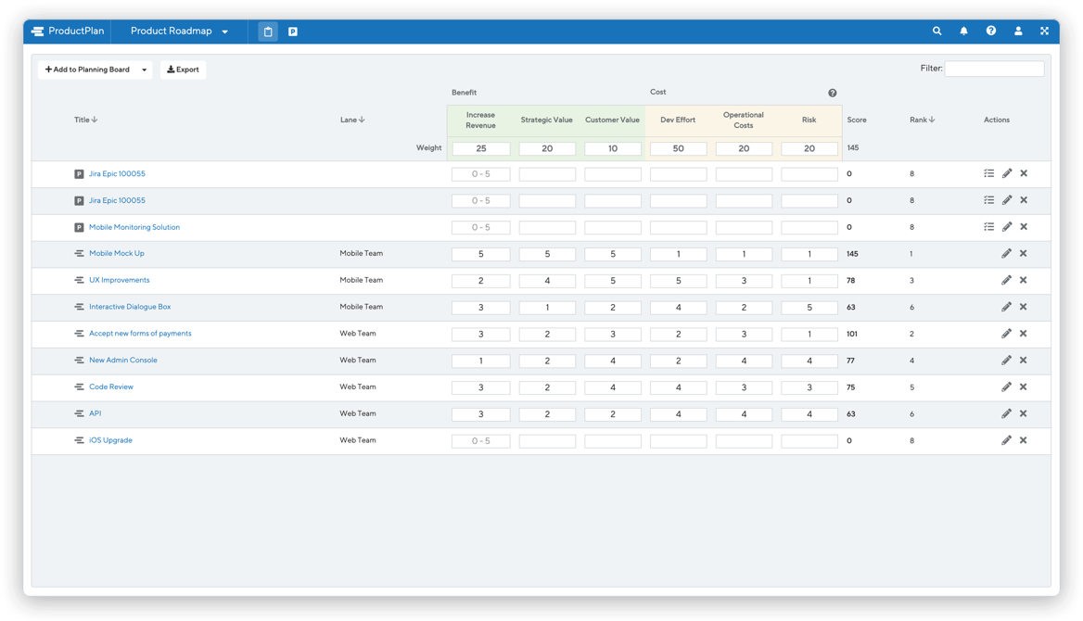Edit Mobile Mock Up pencil icon

click(x=1006, y=254)
